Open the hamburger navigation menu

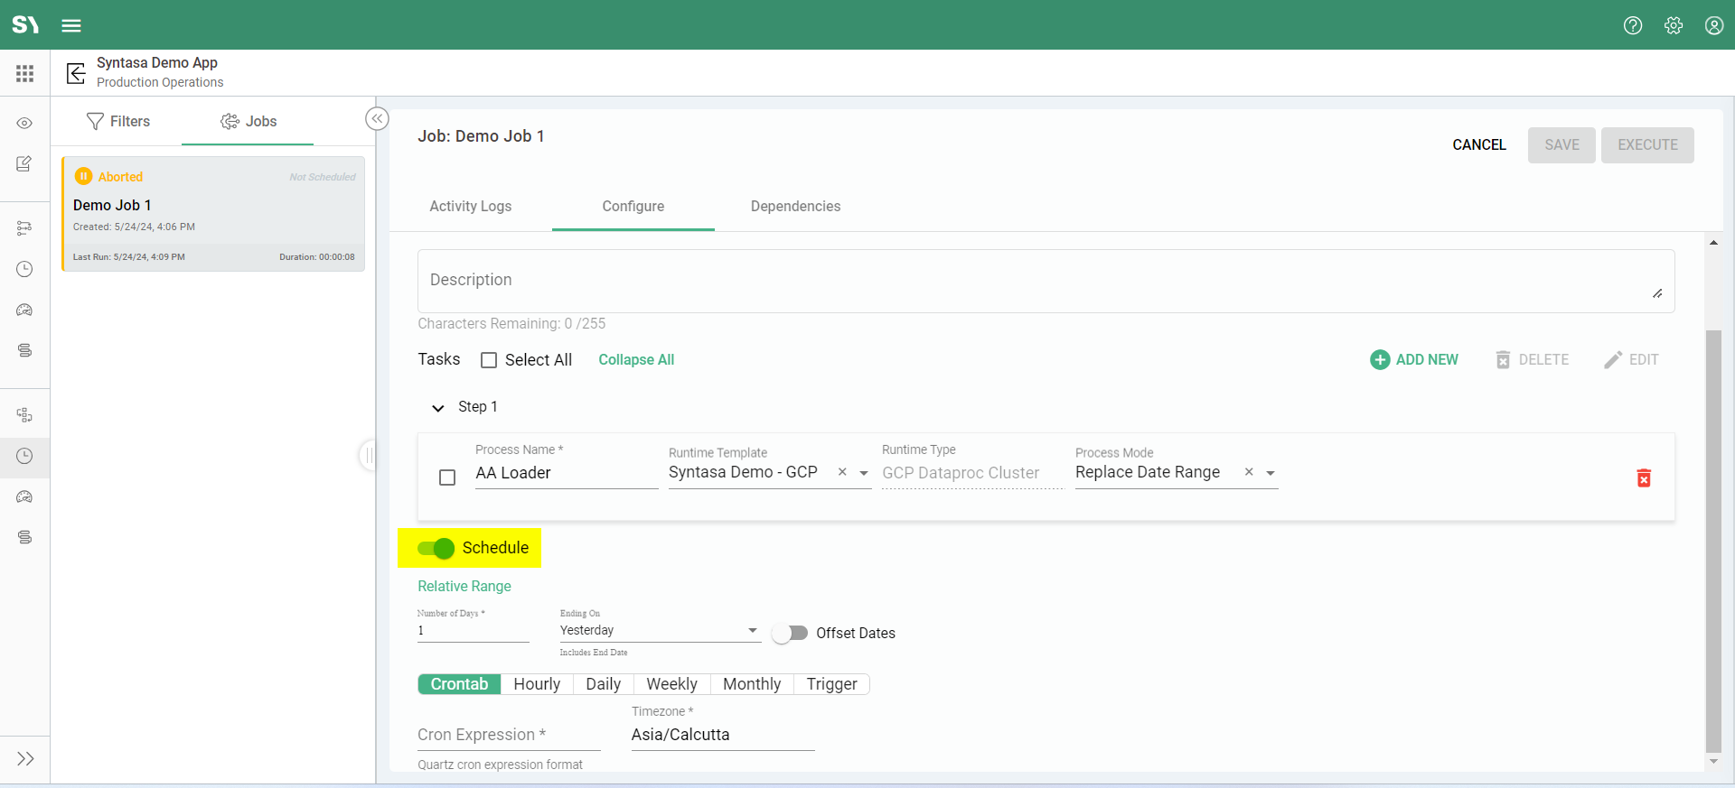(x=71, y=25)
